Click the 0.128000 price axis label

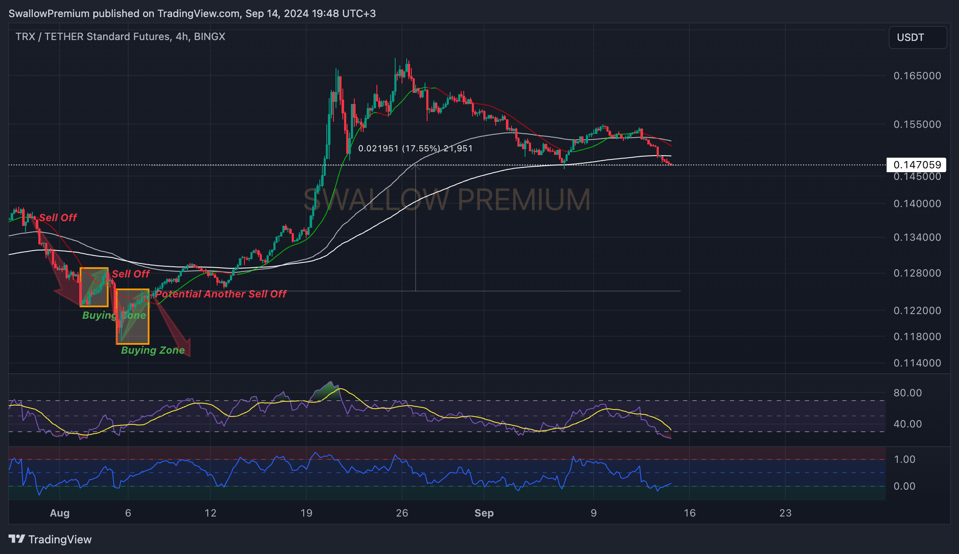[x=917, y=273]
